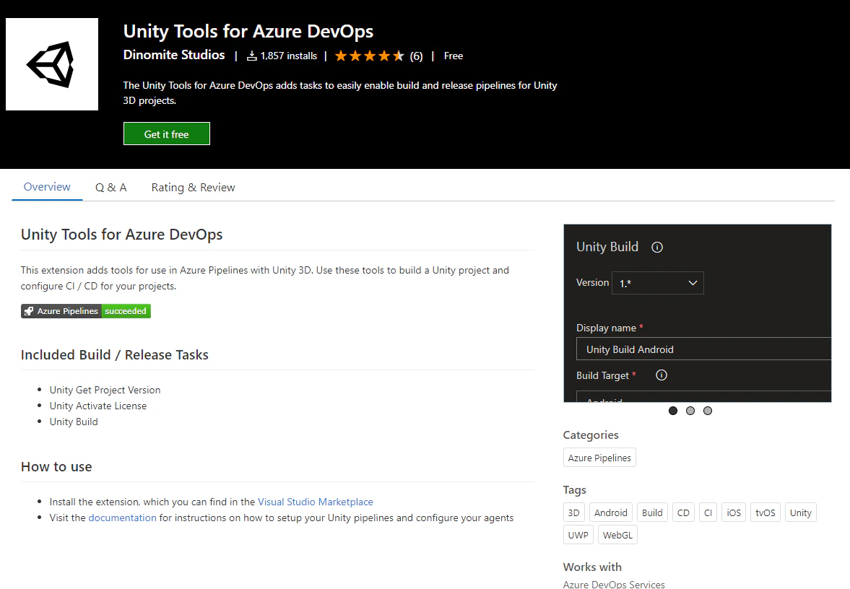Open the documentation link

123,518
